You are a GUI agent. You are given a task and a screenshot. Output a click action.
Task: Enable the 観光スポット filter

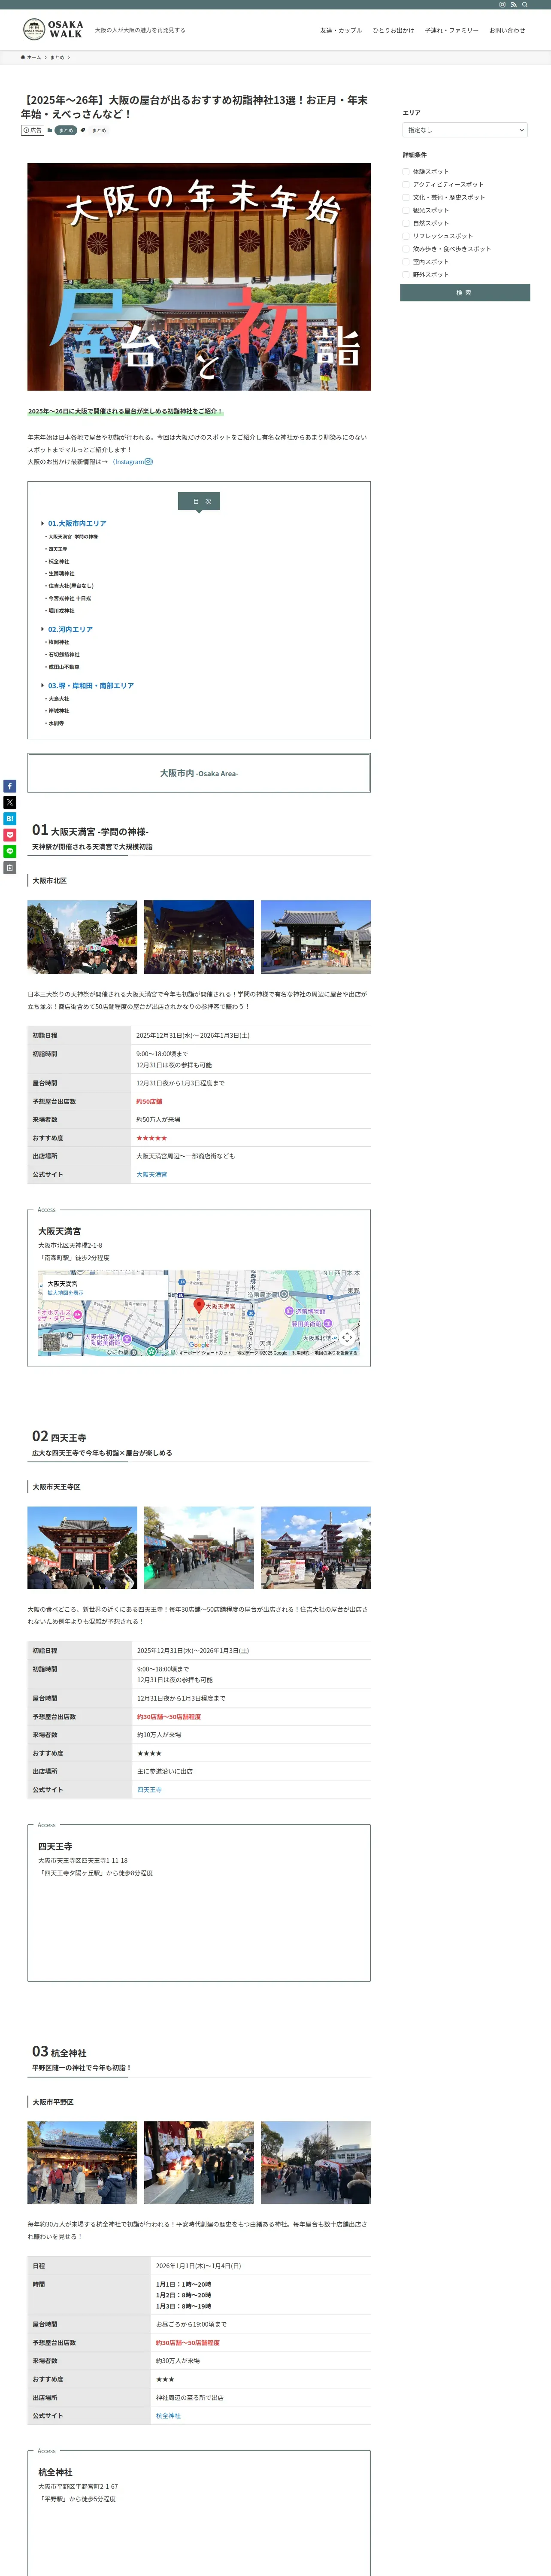click(406, 210)
